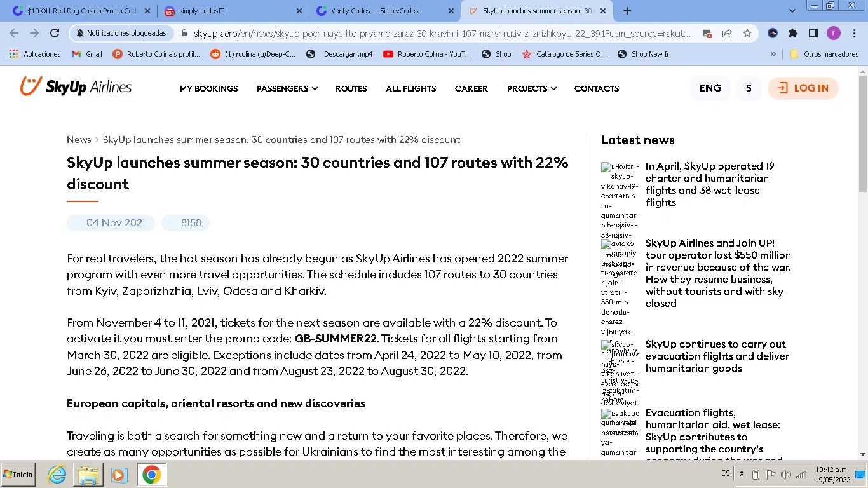The image size is (868, 488).
Task: Bookmark this page with the star icon
Action: tap(747, 34)
